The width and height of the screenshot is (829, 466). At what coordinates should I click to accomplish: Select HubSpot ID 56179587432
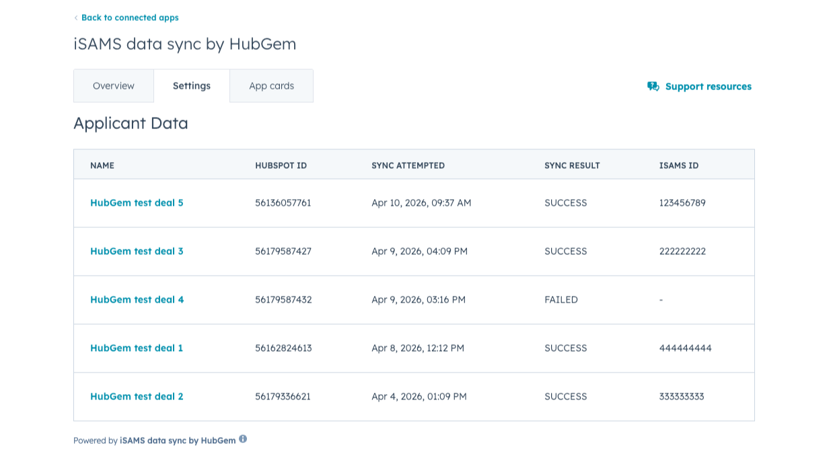283,299
